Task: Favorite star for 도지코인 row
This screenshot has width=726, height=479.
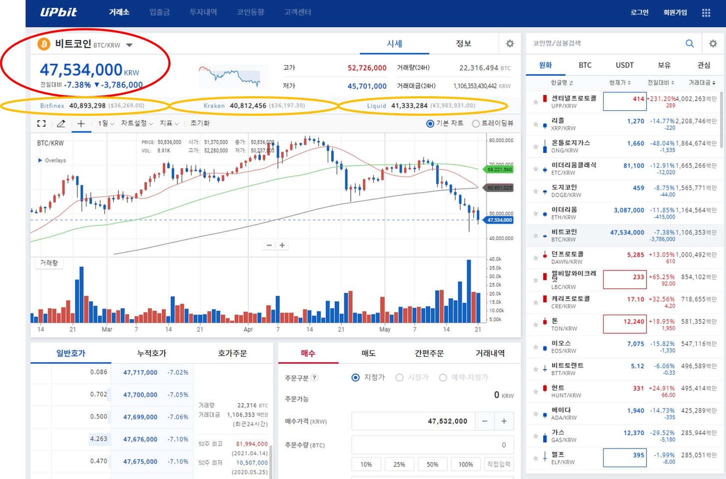Action: tap(536, 191)
